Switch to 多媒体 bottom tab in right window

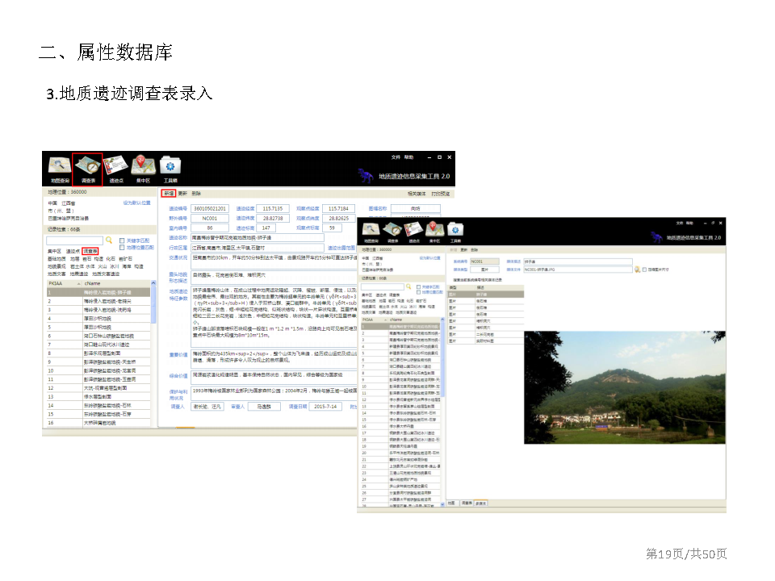point(480,503)
